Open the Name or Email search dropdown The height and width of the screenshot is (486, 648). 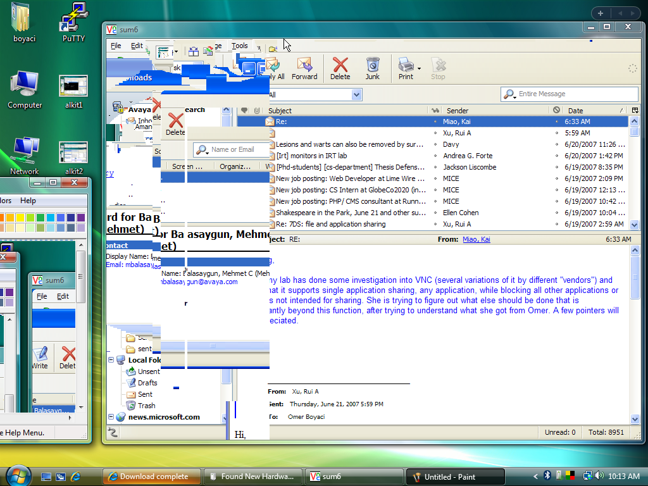pyautogui.click(x=202, y=150)
